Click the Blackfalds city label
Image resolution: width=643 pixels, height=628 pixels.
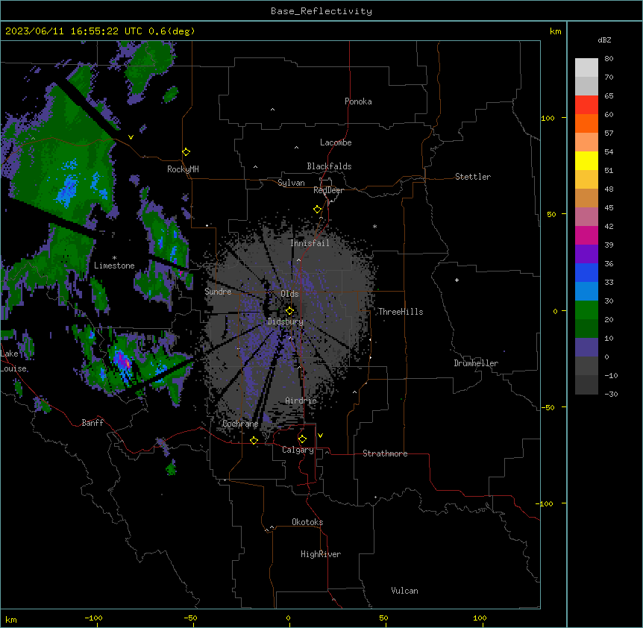click(329, 166)
